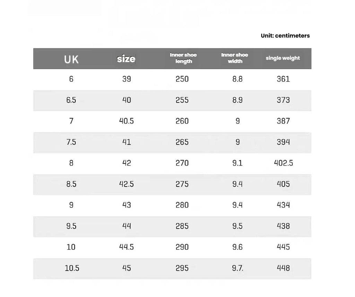Click the Unit: centimeters label

(285, 36)
